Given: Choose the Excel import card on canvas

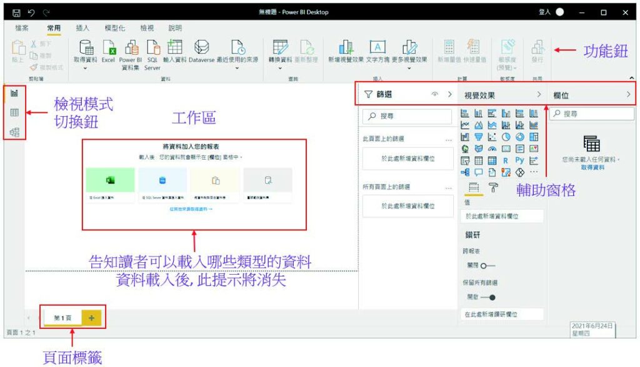Looking at the screenshot, I should [x=110, y=185].
